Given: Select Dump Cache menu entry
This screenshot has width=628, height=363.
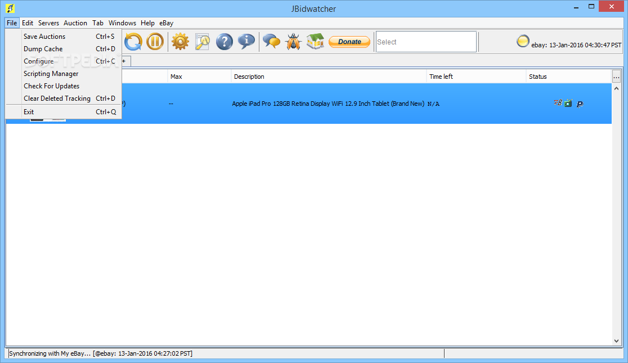Looking at the screenshot, I should 64,49.
